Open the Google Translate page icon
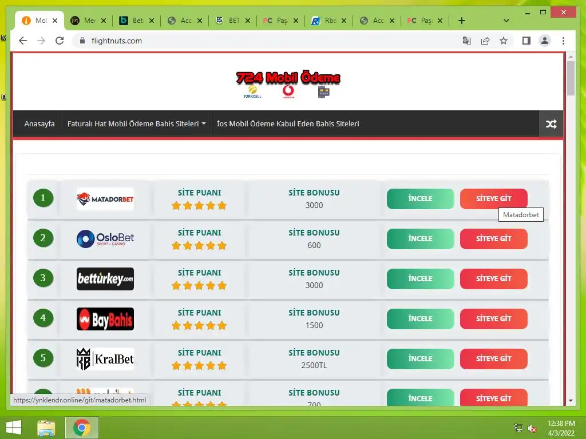The image size is (586, 439). 467,41
